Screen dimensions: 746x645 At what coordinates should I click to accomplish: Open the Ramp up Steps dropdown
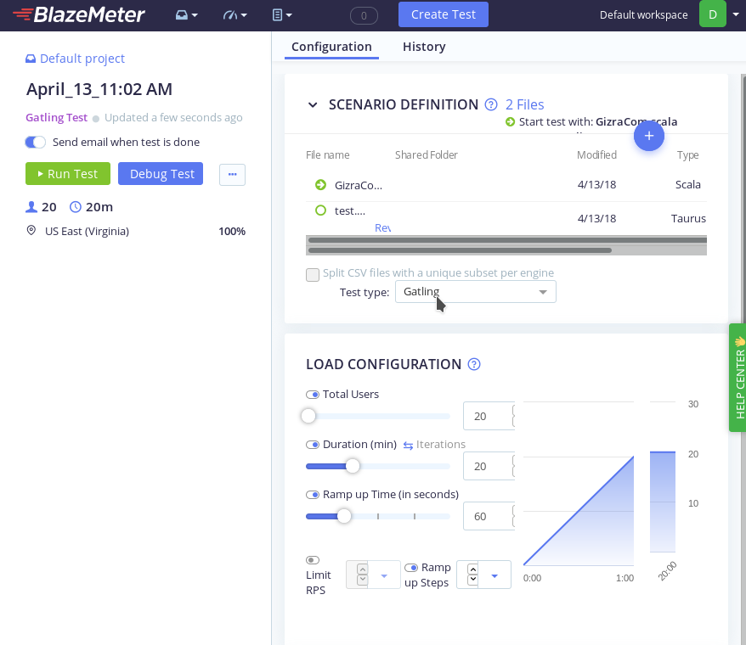point(495,575)
